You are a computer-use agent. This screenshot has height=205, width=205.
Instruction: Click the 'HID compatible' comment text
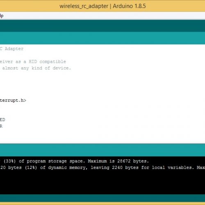pos(47,61)
